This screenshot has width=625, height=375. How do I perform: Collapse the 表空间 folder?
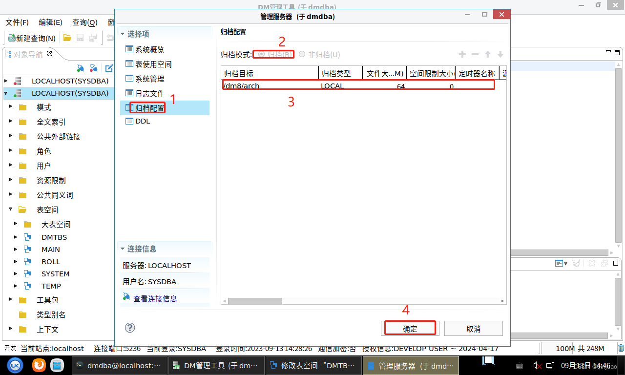(x=11, y=209)
